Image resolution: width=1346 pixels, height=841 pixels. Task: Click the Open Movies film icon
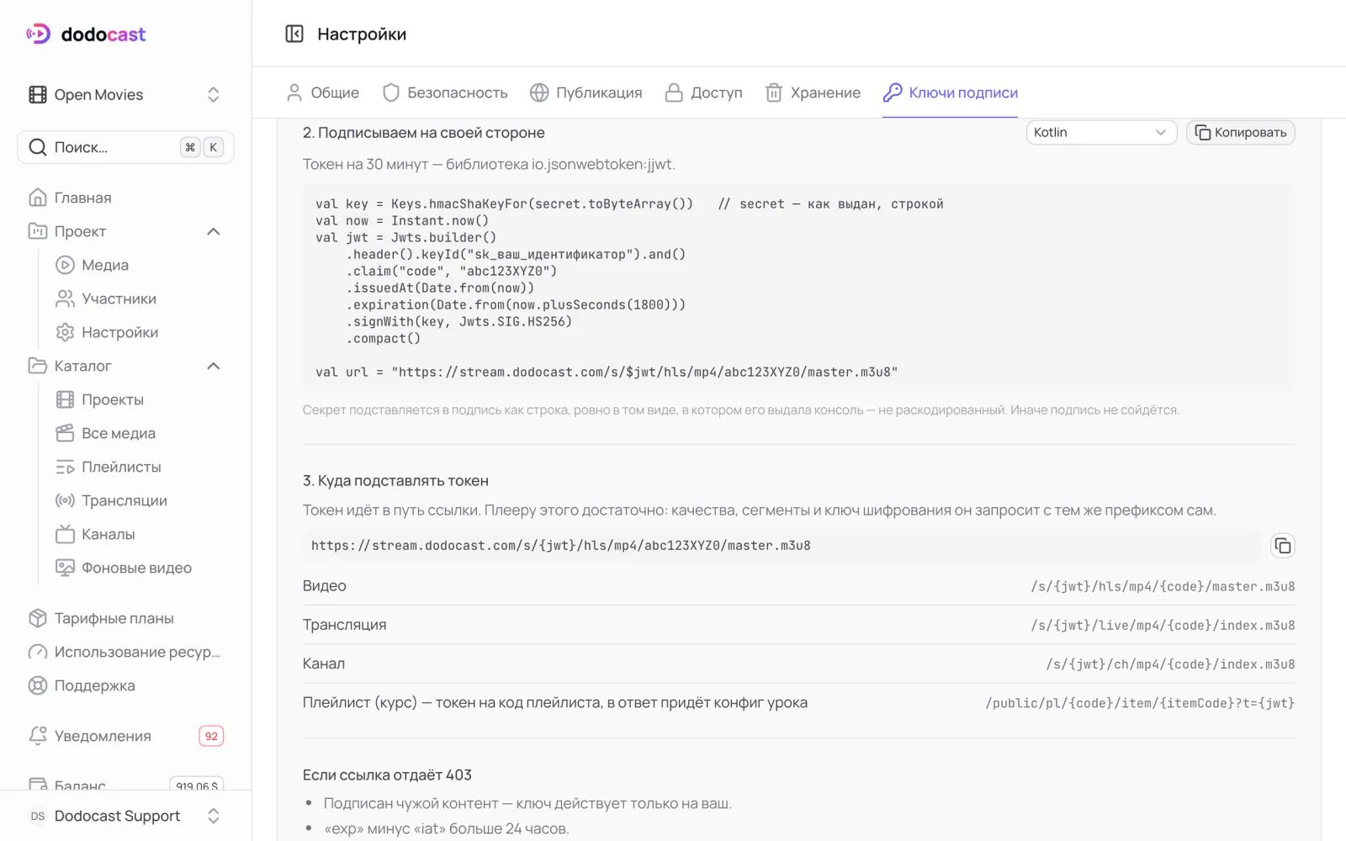(38, 94)
